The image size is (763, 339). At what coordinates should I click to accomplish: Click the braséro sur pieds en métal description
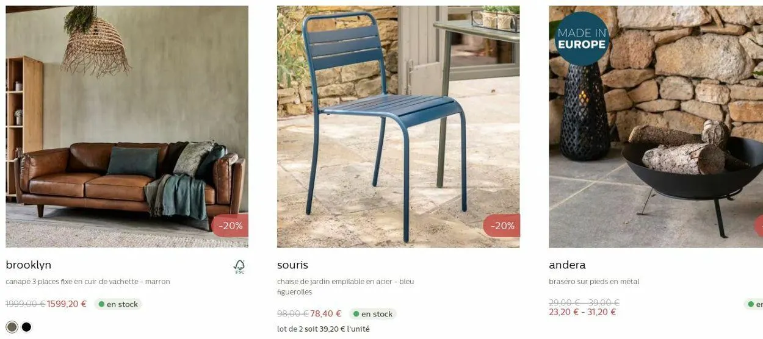[594, 282]
